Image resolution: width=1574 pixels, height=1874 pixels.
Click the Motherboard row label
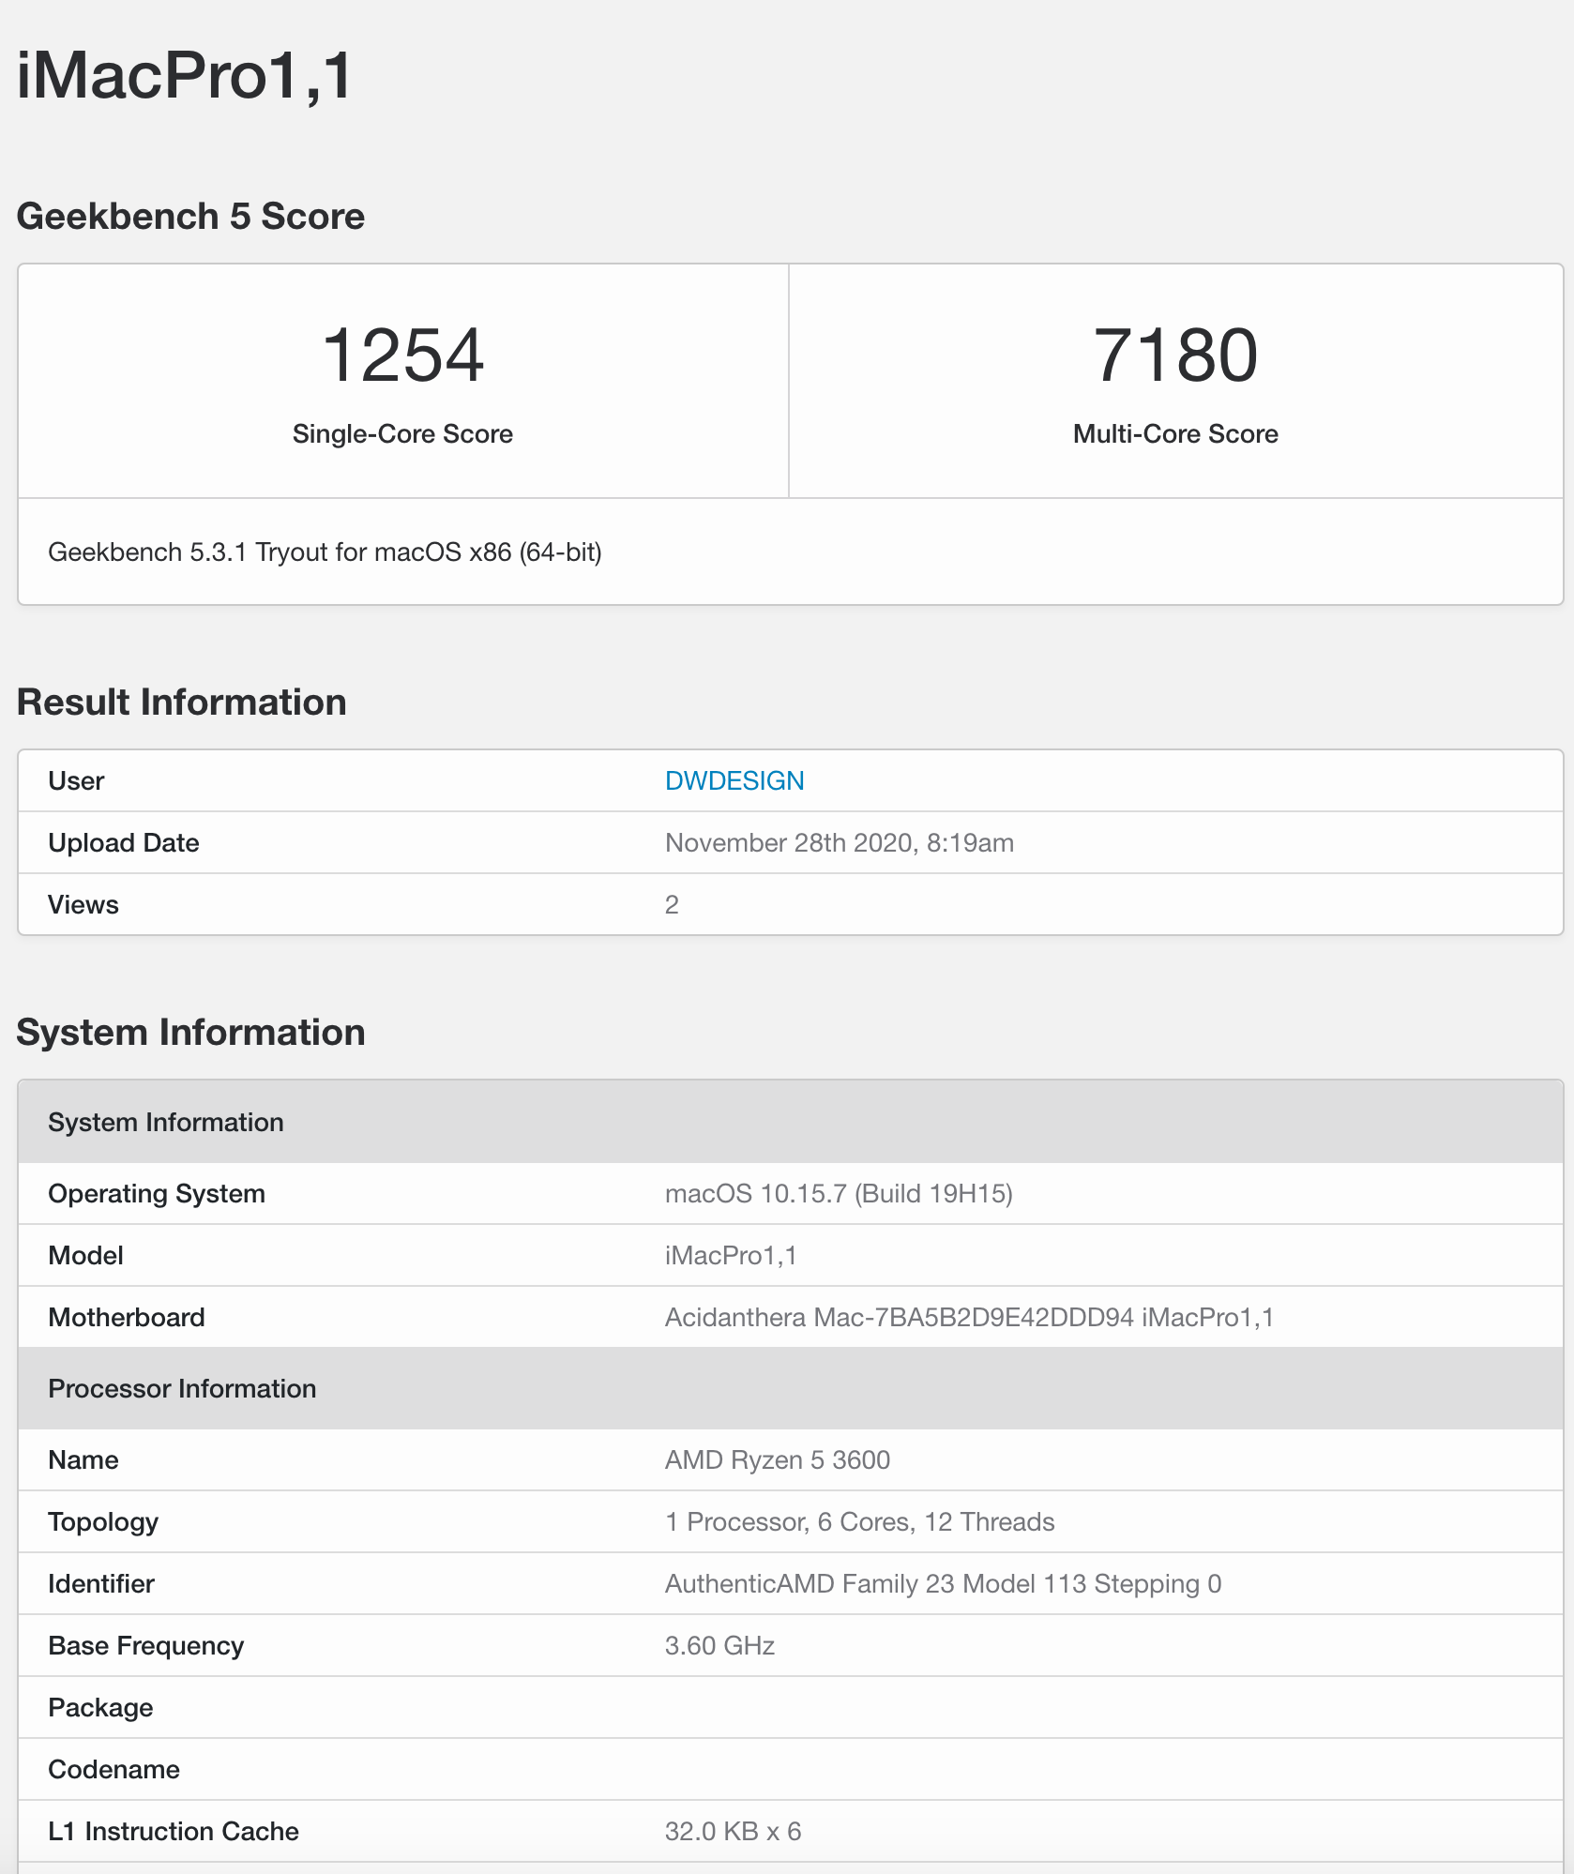127,1317
